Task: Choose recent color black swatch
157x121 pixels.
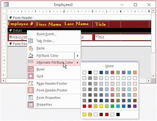Action: [118, 114]
